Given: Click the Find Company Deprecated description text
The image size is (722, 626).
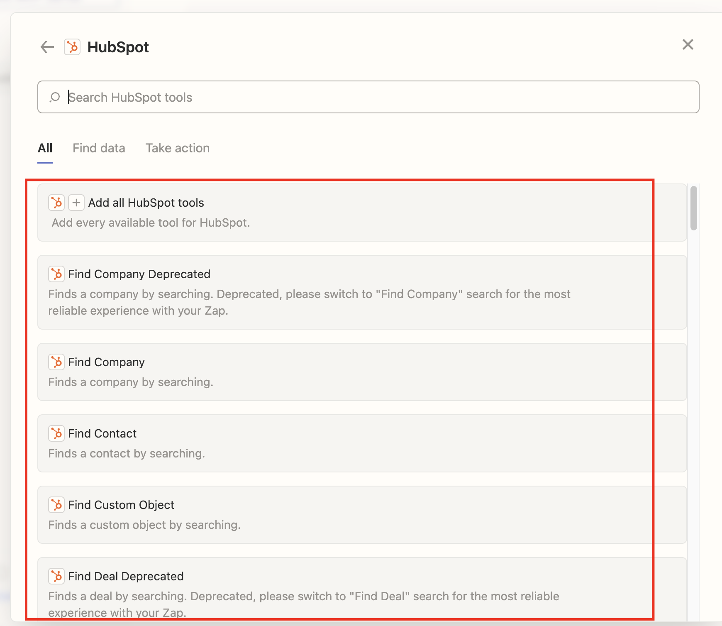Looking at the screenshot, I should pos(309,302).
